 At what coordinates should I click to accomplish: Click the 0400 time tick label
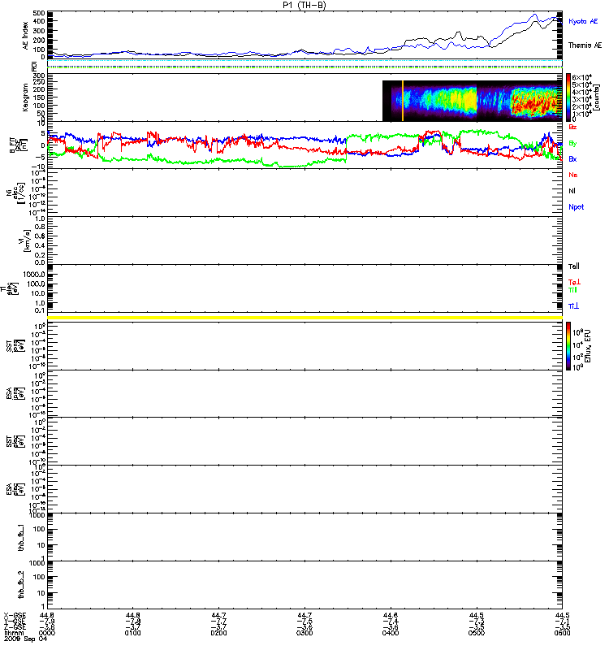click(x=391, y=633)
